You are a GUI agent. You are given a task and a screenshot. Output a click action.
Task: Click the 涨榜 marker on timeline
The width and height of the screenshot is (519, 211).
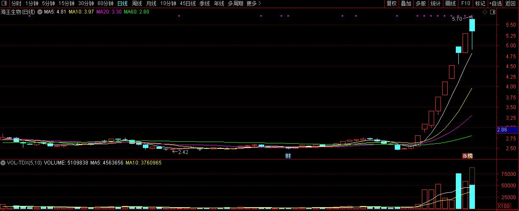[467, 156]
